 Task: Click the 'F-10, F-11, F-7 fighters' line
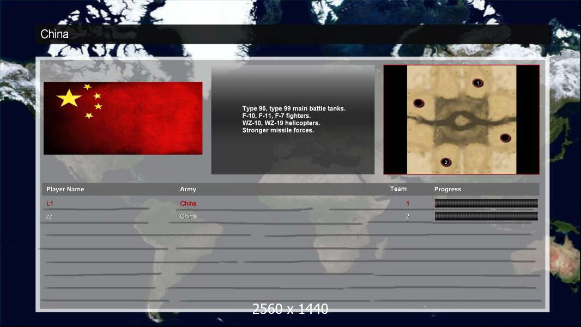(276, 116)
